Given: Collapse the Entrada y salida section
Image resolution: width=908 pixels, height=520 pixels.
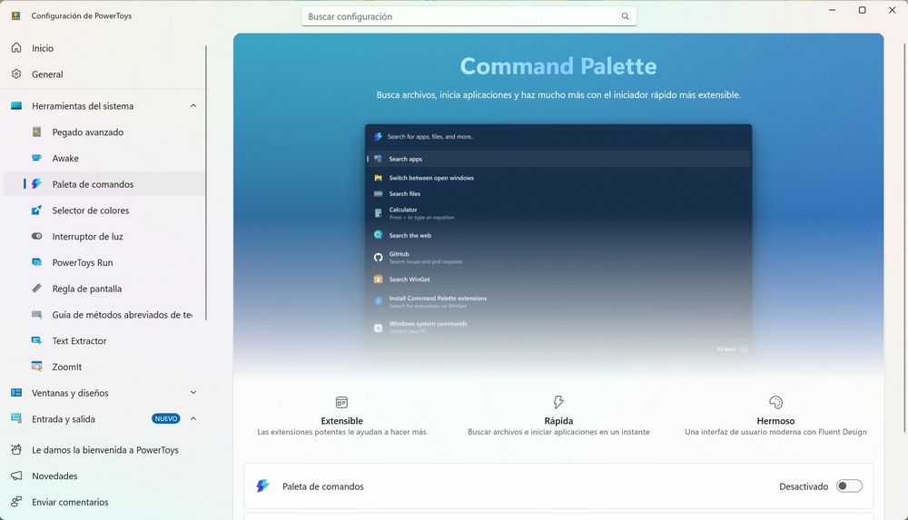Looking at the screenshot, I should pyautogui.click(x=192, y=419).
